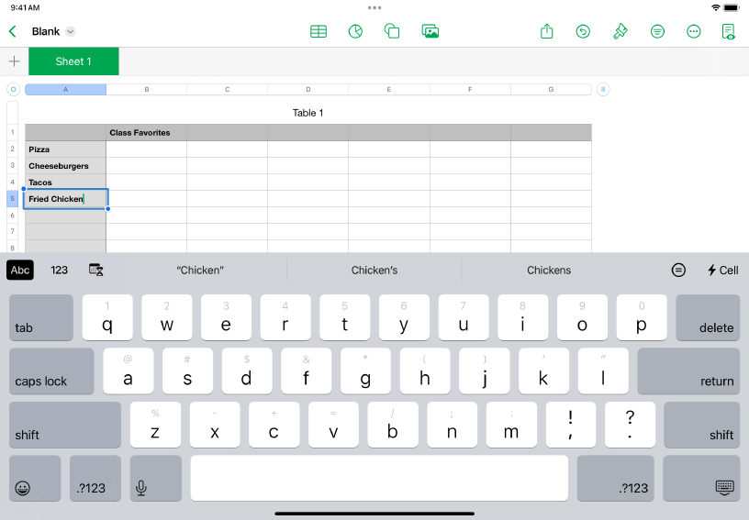749x520 pixels.
Task: Open the More options menu
Action: [x=694, y=31]
